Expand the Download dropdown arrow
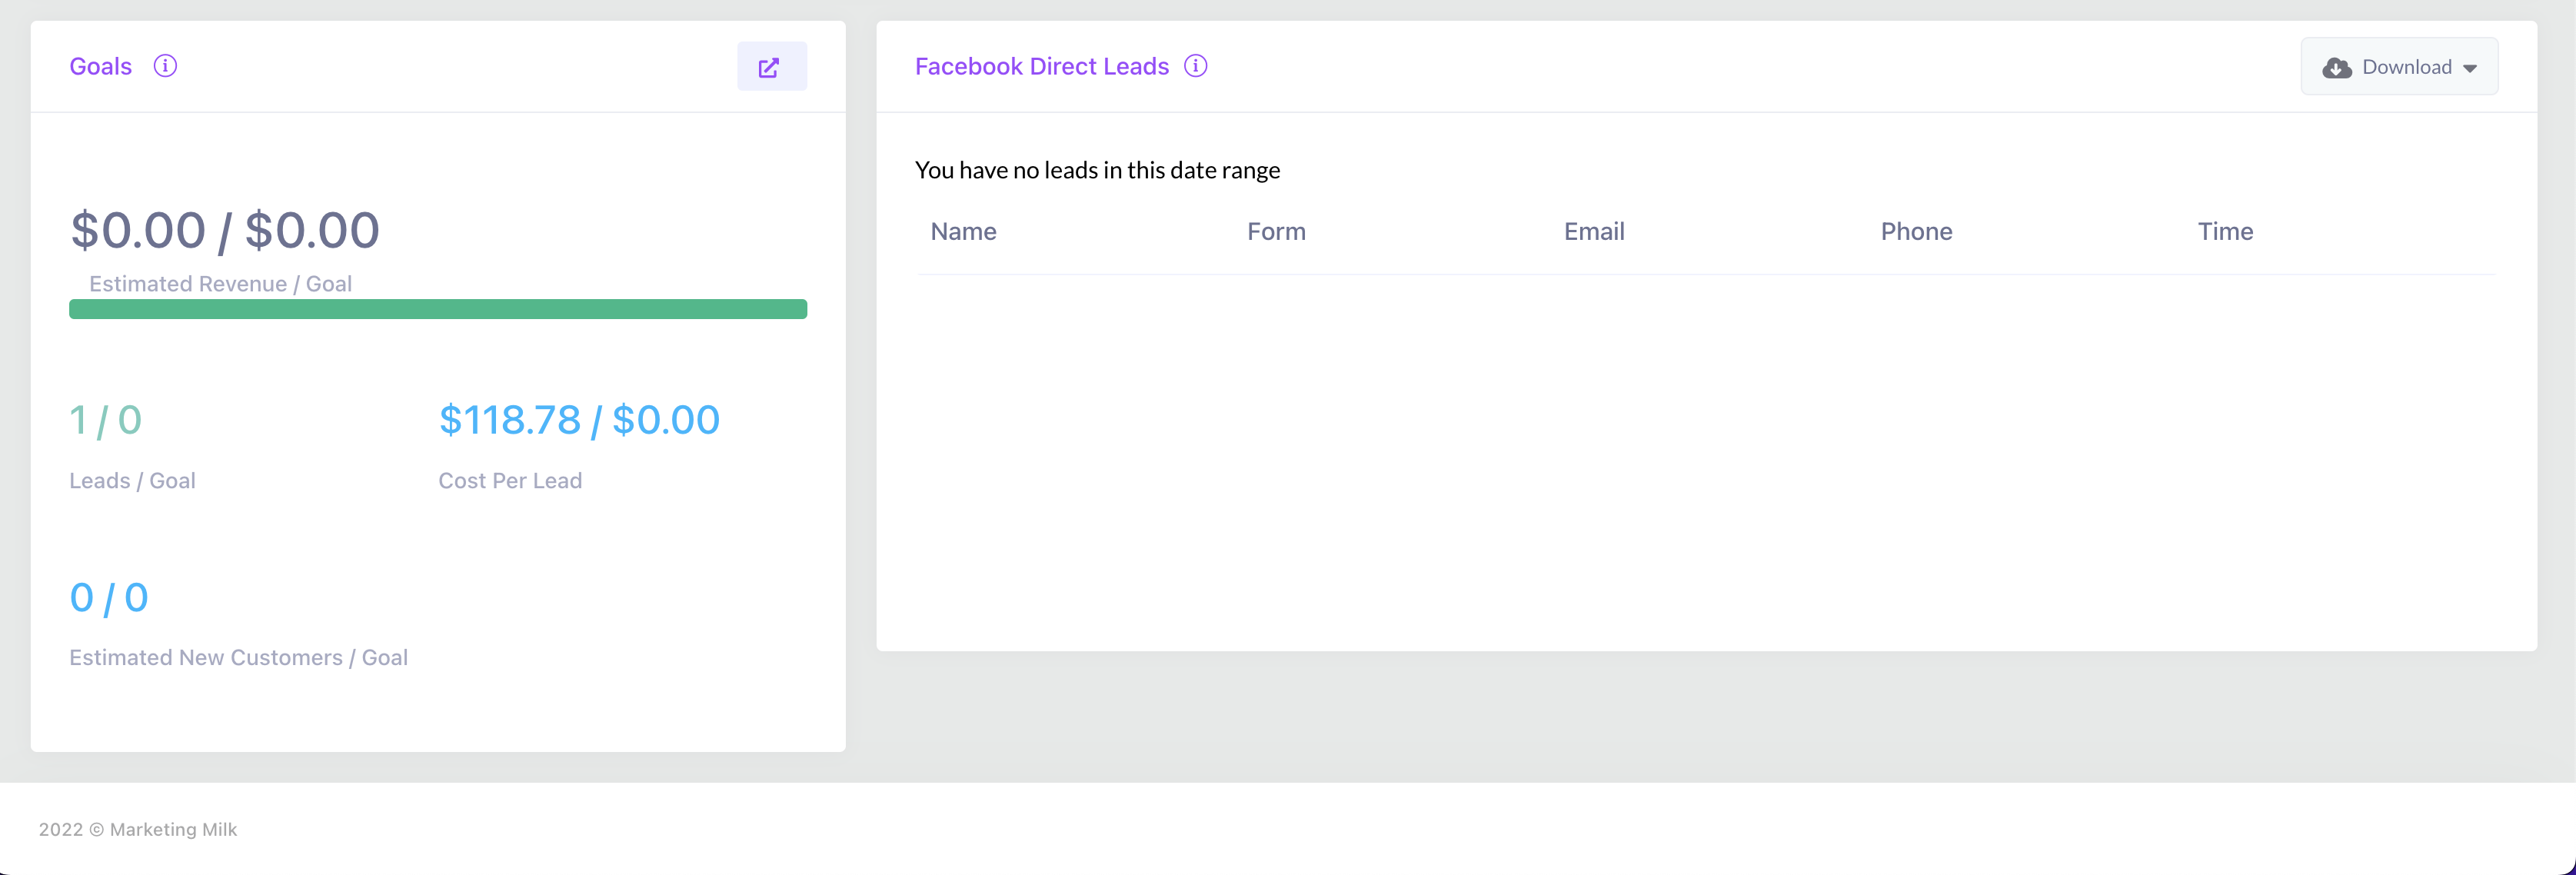 2470,68
